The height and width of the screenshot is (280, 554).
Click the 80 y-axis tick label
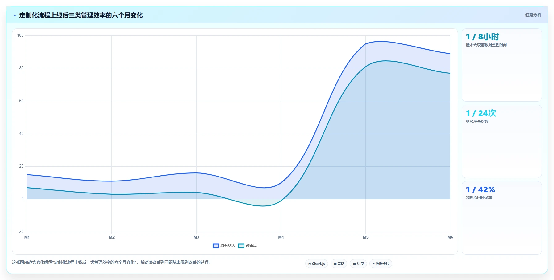21,68
